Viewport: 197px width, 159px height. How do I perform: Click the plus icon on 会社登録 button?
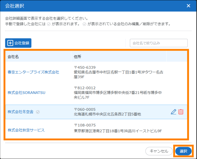point(10,43)
